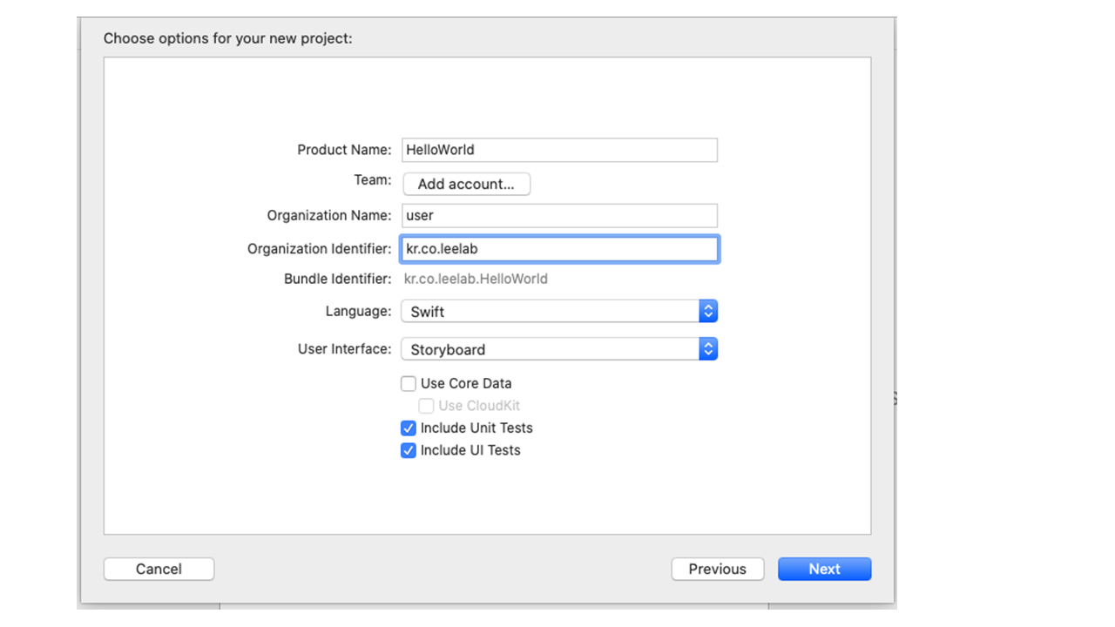Disable the Include UI Tests checkbox
Image resolution: width=1115 pixels, height=627 pixels.
(409, 451)
